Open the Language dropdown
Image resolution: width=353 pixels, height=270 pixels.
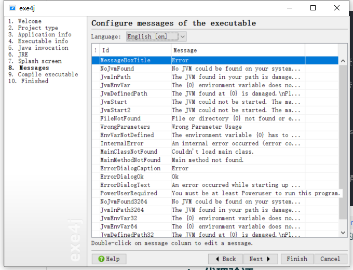pos(156,36)
